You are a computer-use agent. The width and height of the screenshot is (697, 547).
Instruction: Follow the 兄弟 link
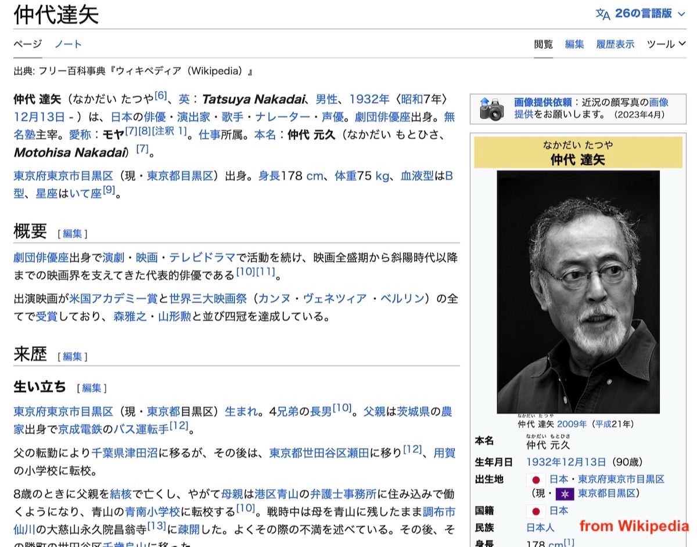[288, 412]
